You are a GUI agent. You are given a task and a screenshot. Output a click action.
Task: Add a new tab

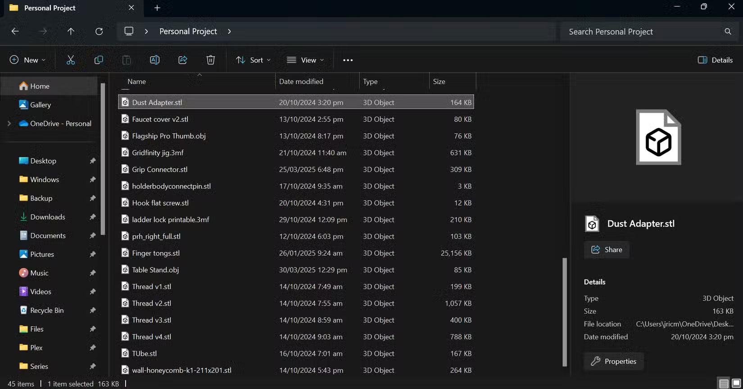tap(157, 8)
